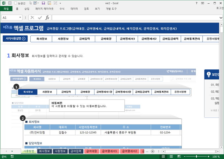Click the Enter checkmark formula bar icon
Image resolution: width=224 pixels, height=159 pixels.
40,18
